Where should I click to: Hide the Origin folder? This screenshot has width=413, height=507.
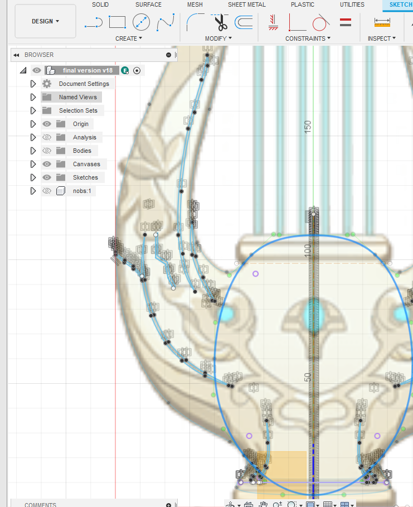point(47,124)
